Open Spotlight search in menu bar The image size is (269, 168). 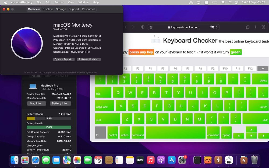[230, 2]
